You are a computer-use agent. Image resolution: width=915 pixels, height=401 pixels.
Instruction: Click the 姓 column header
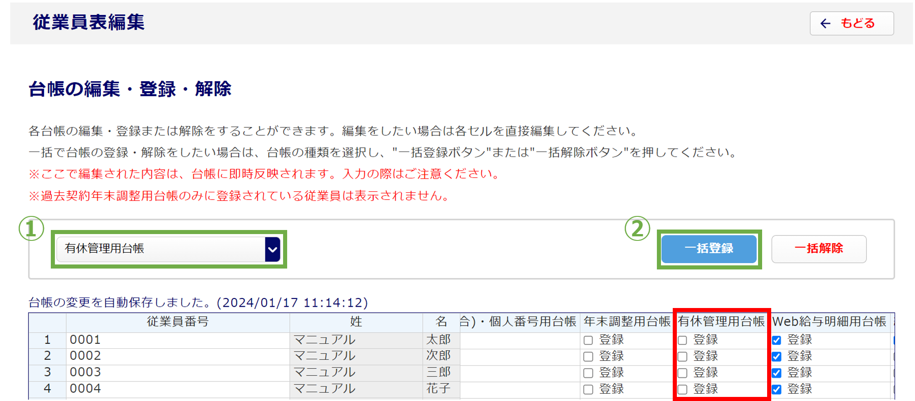[356, 322]
